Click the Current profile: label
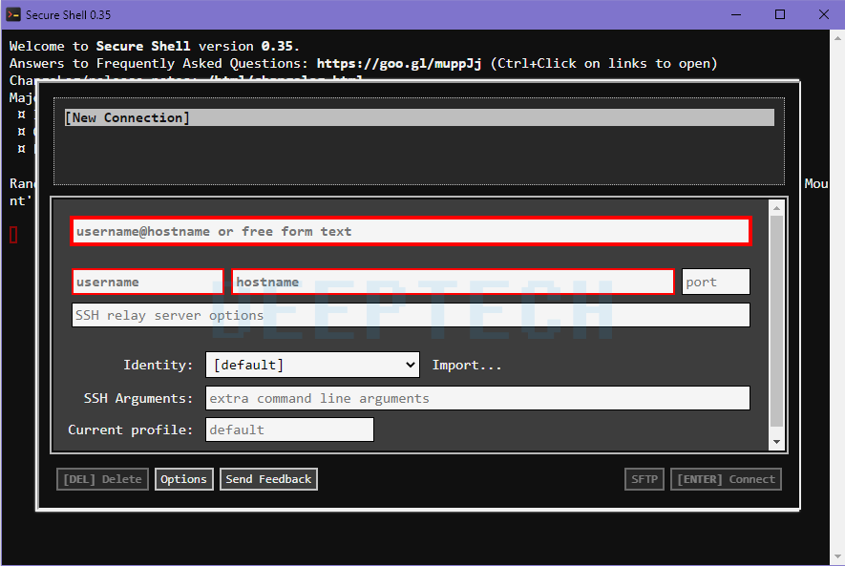Viewport: 845px width, 566px height. coord(131,430)
